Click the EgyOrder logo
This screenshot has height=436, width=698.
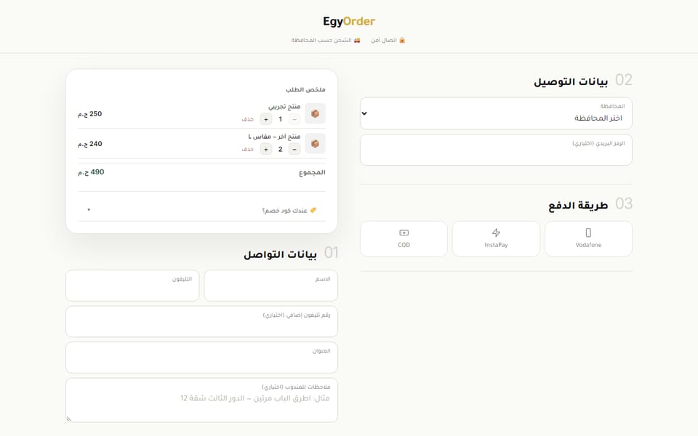point(349,21)
